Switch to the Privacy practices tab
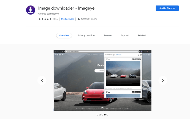Viewport: 190px width, 119px height. pos(86,35)
